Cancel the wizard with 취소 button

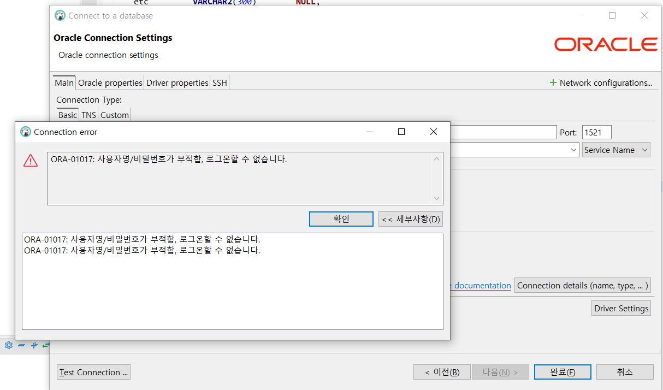[x=625, y=372]
